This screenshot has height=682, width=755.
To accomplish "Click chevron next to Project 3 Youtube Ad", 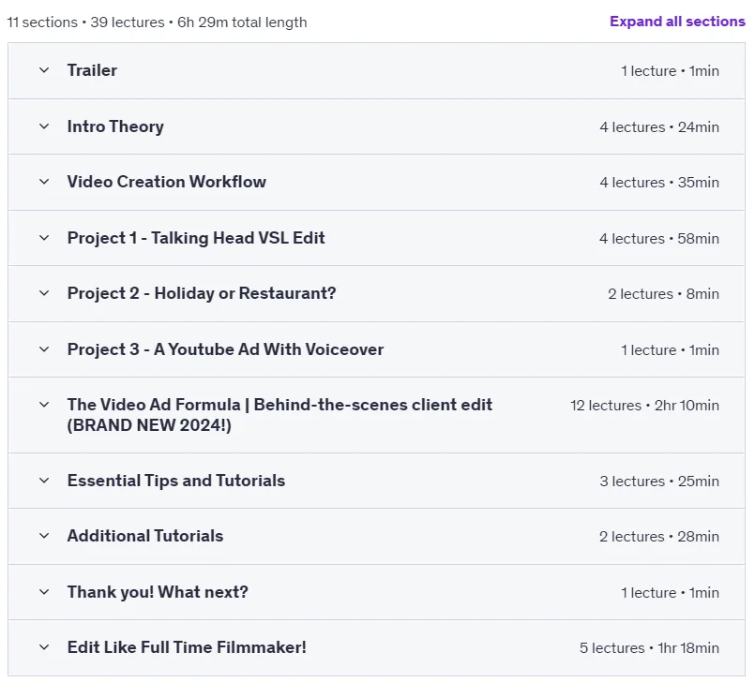I will pyautogui.click(x=44, y=349).
